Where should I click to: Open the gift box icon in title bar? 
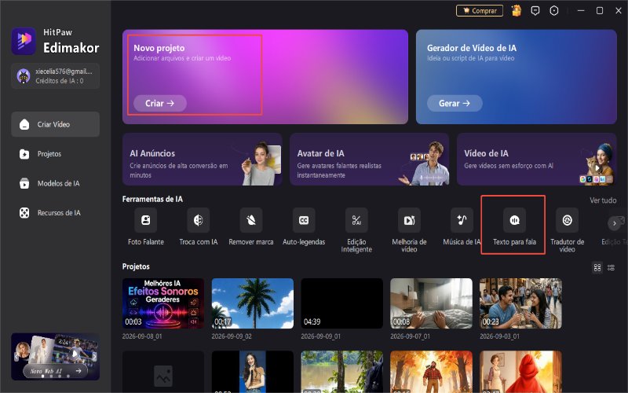click(x=517, y=11)
